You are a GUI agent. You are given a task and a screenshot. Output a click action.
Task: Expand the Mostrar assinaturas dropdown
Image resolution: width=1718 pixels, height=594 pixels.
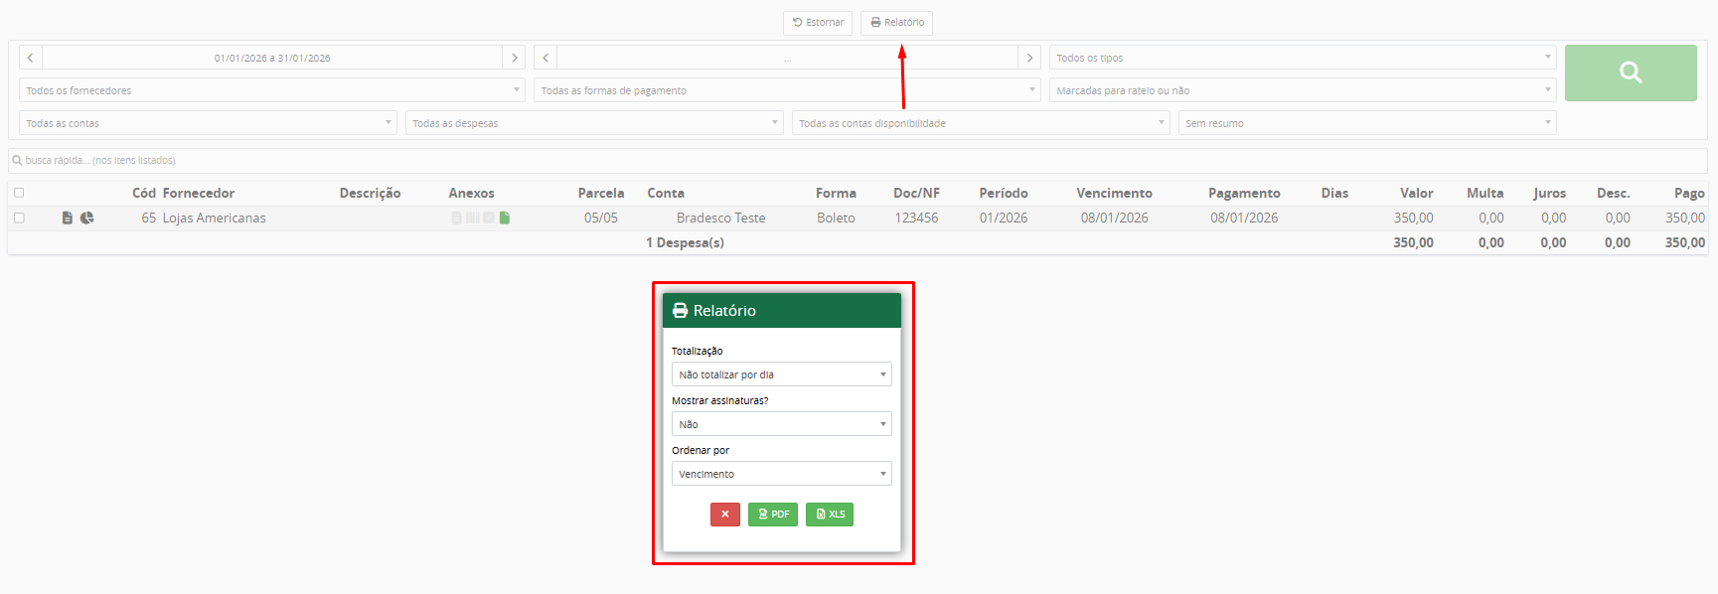(781, 424)
